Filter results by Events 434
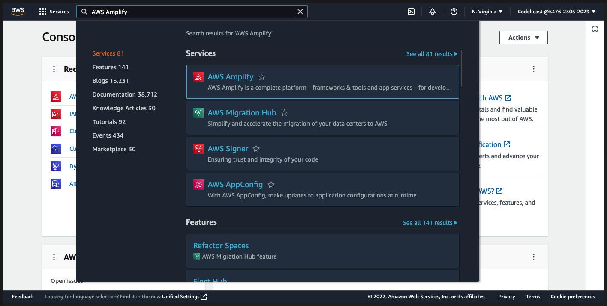This screenshot has width=607, height=306. point(108,135)
